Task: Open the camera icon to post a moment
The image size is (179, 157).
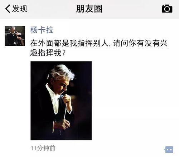Action: point(167,9)
